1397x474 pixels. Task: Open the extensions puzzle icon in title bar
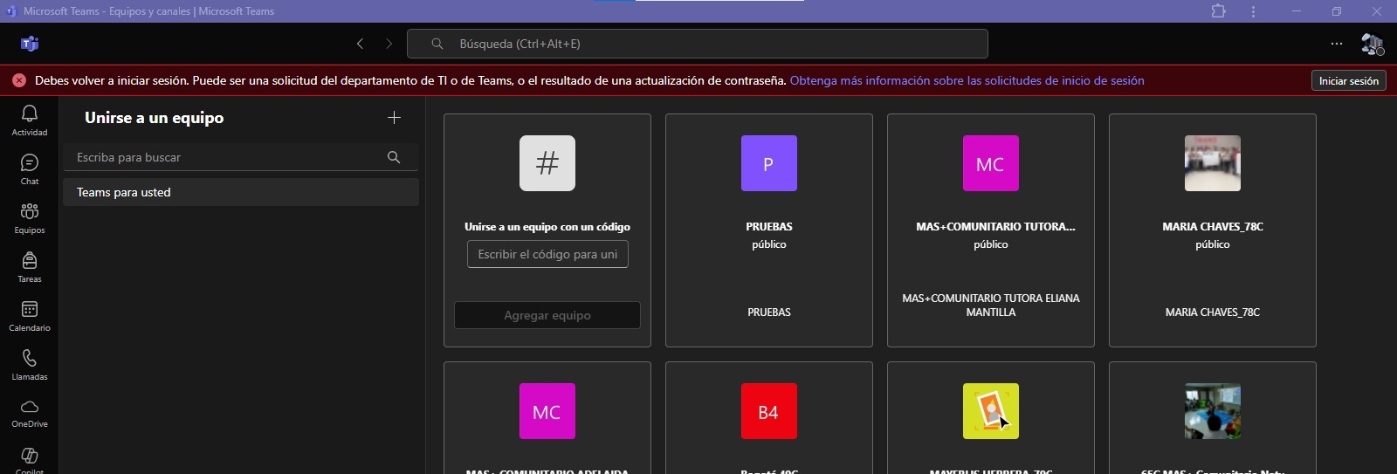(x=1218, y=11)
